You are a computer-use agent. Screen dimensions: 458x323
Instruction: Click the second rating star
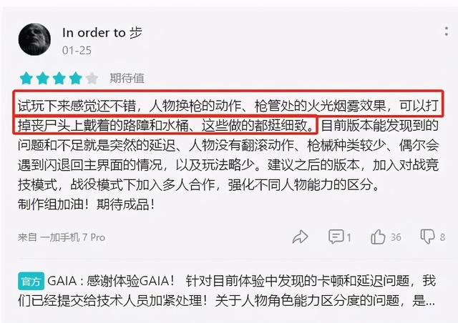pyautogui.click(x=43, y=78)
